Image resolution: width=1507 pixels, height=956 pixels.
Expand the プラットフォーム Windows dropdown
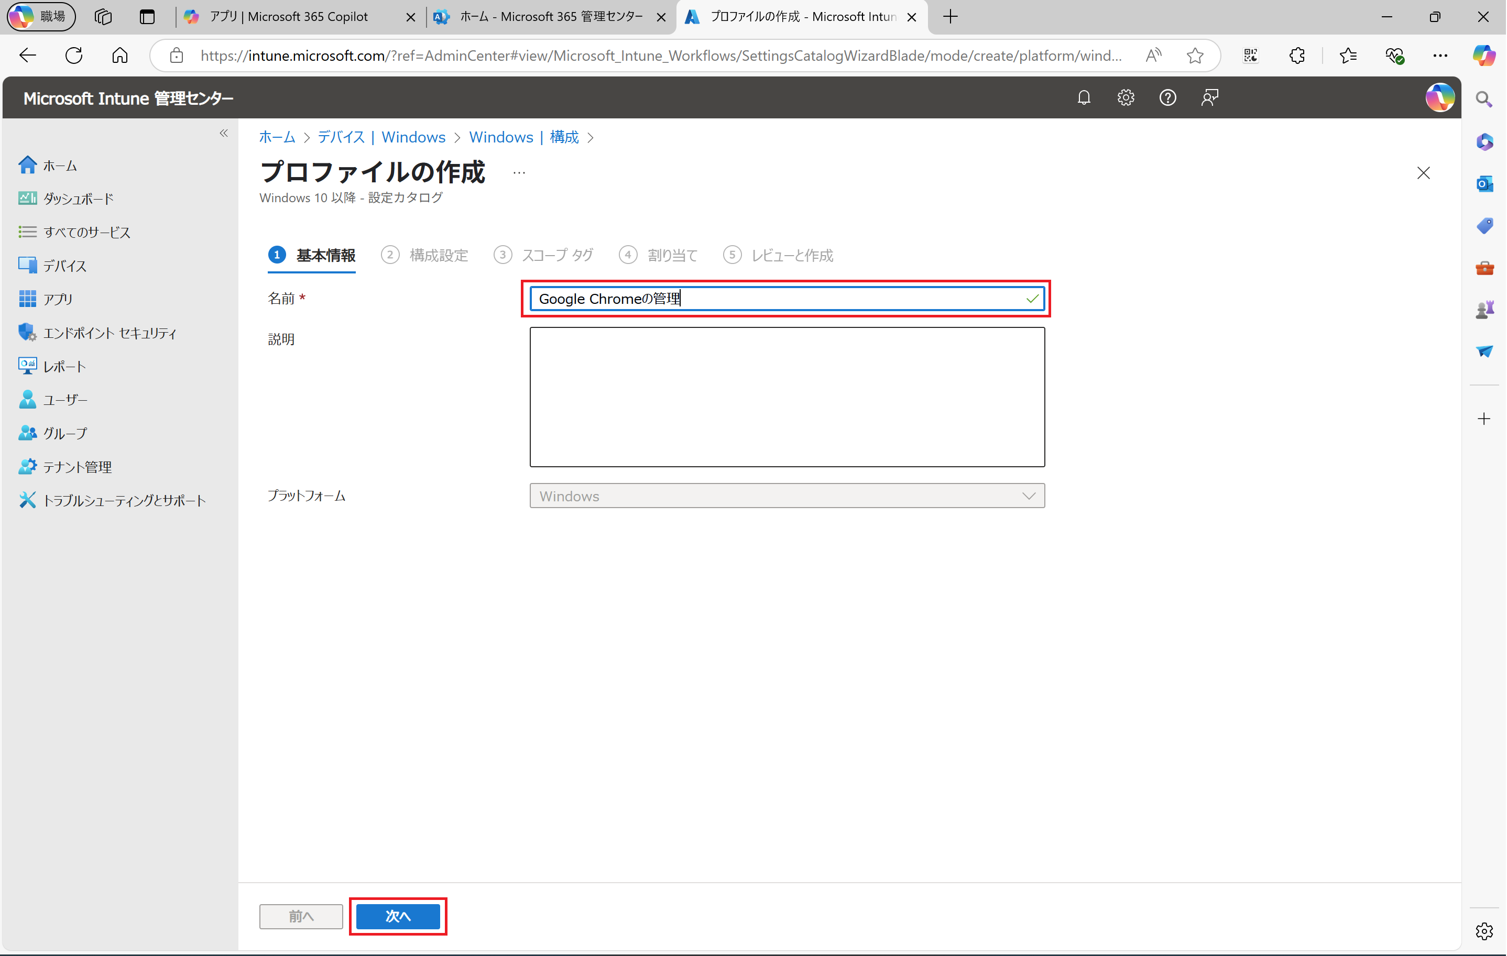787,496
